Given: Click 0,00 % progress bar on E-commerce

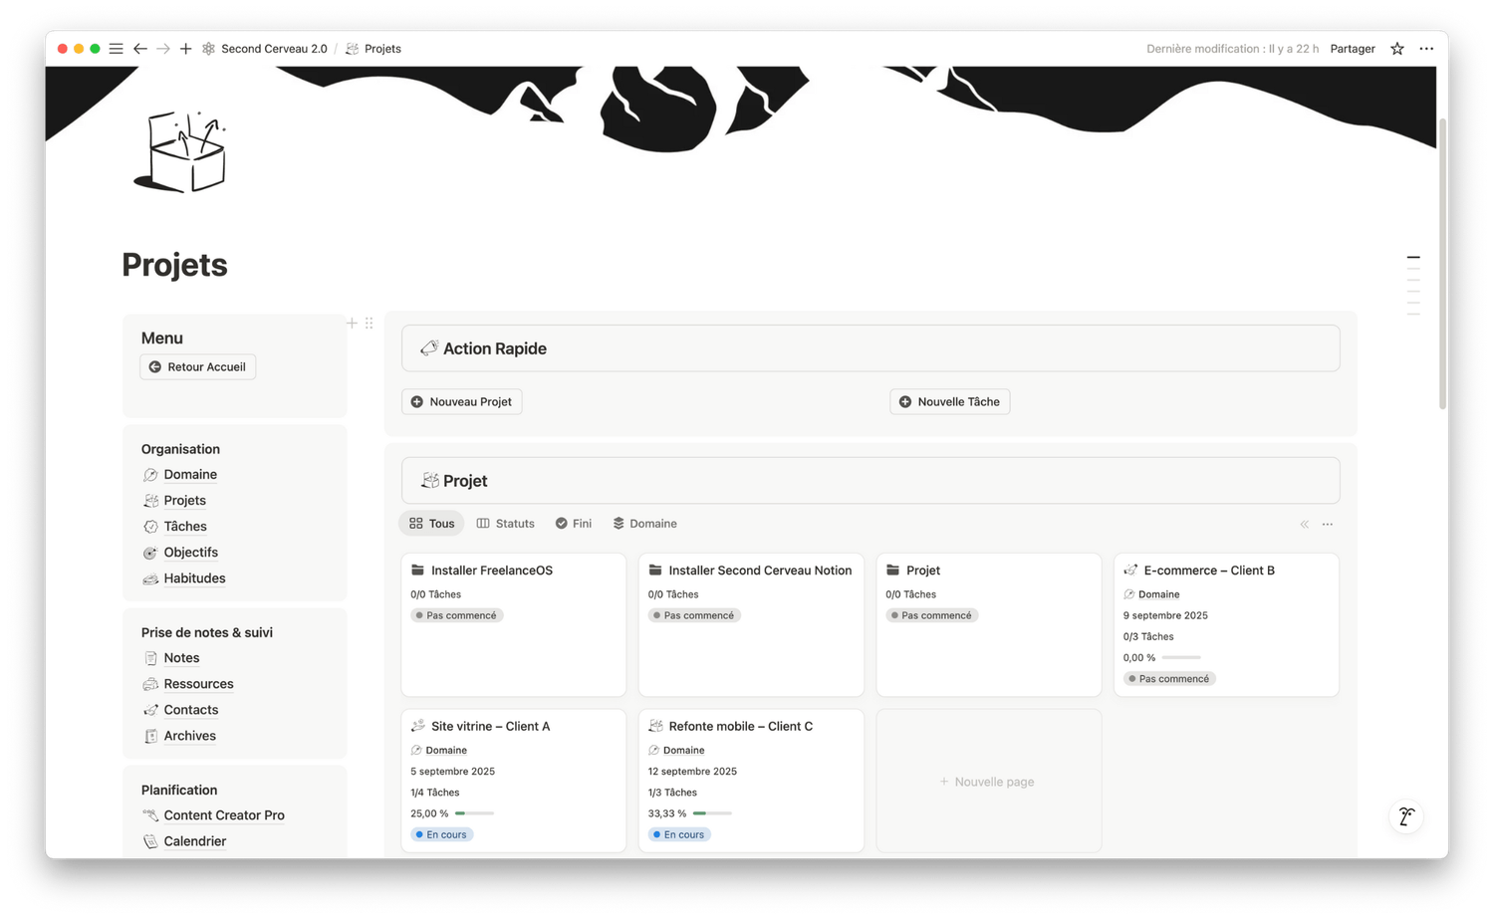Looking at the screenshot, I should [1181, 658].
